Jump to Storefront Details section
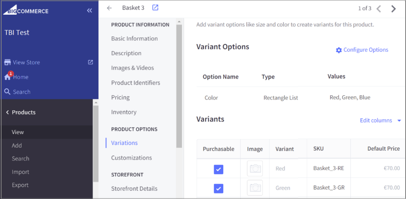 click(x=134, y=189)
